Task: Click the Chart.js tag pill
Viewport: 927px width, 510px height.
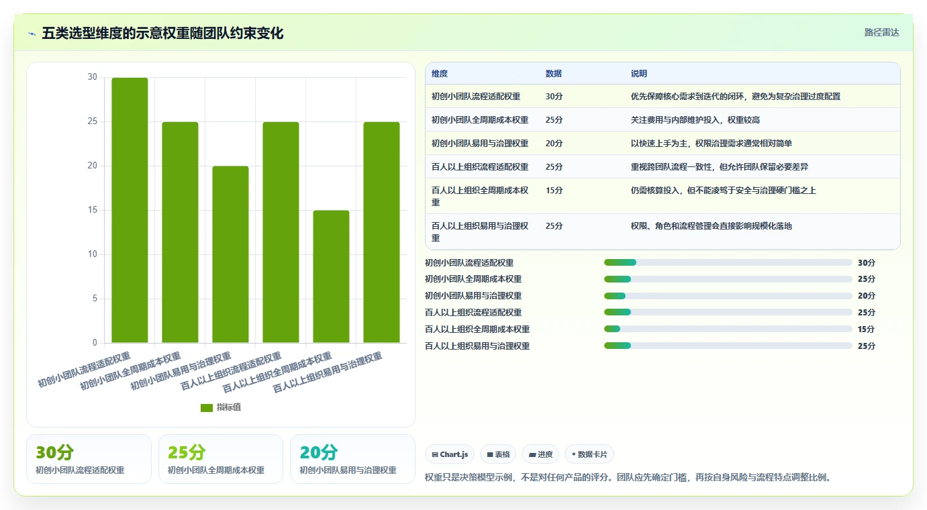Action: pos(450,454)
